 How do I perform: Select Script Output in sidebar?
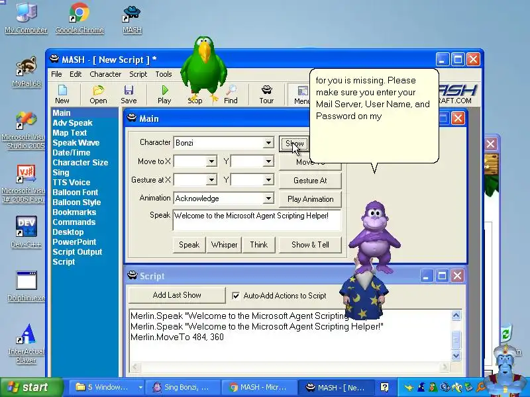pos(78,252)
